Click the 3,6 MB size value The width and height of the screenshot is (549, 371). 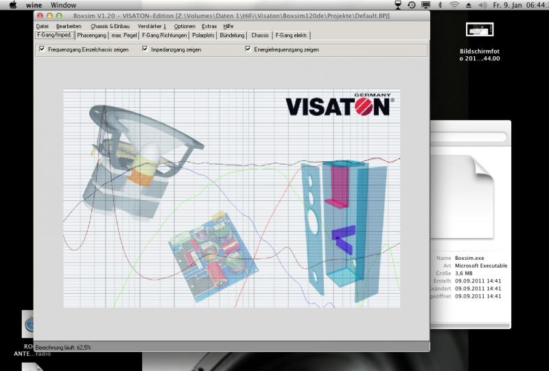pyautogui.click(x=463, y=274)
